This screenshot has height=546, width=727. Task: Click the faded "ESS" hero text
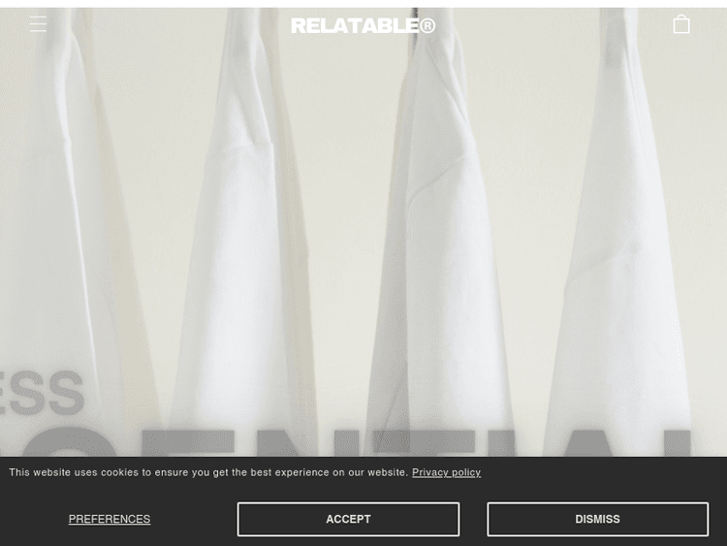[42, 393]
